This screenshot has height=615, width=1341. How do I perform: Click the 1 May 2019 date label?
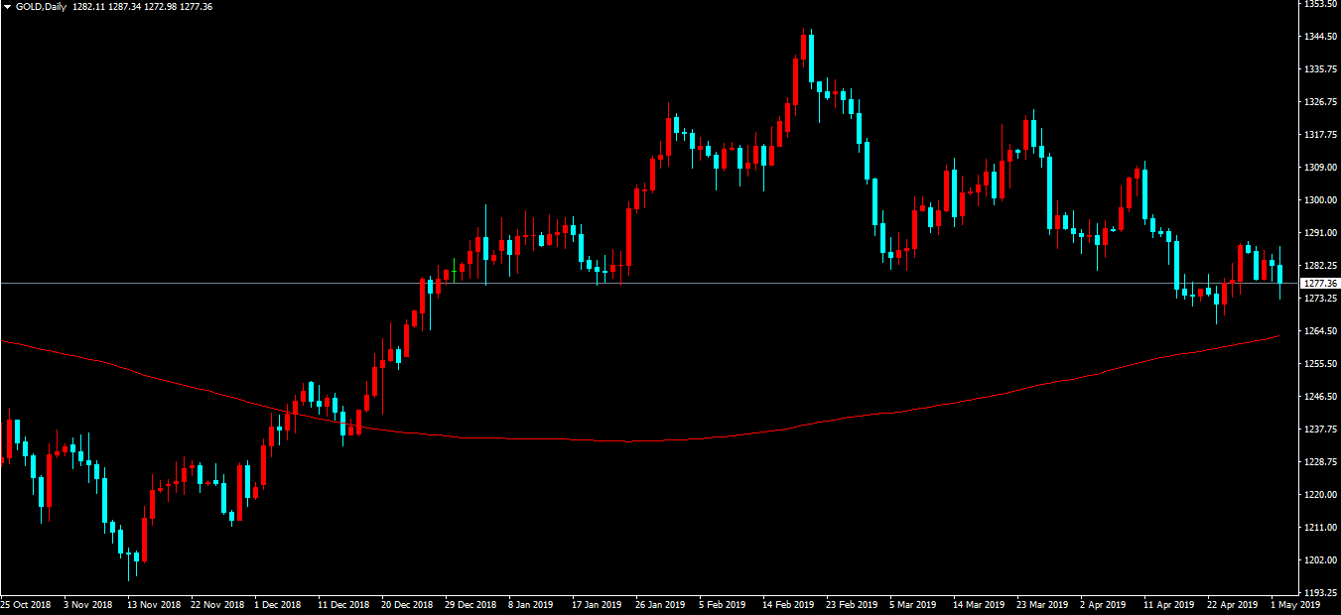point(1295,604)
